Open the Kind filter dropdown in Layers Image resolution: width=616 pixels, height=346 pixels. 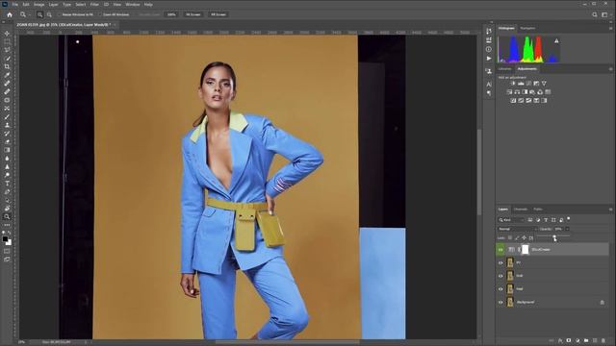(x=511, y=220)
